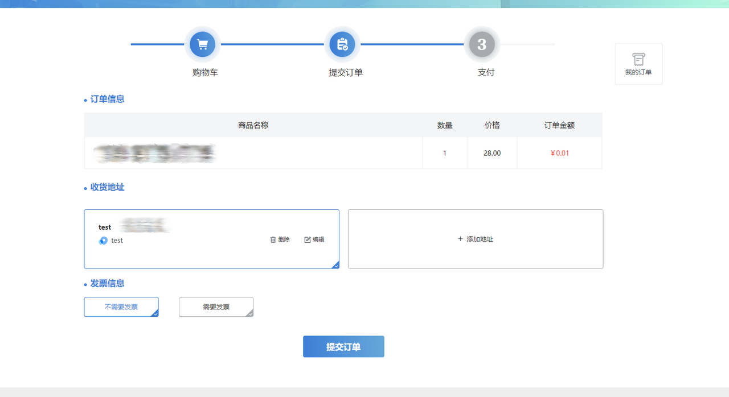Click the 商品名称 column header
729x397 pixels.
(x=253, y=125)
